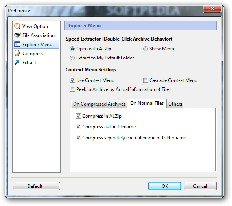Open the Others tab
The image size is (232, 206).
pyautogui.click(x=175, y=104)
